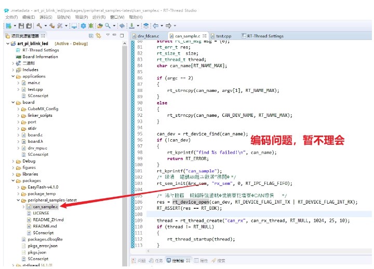Viewport: 374px width, 269px height.
Task: Toggle Link with Editor icon
Action: tap(99, 36)
